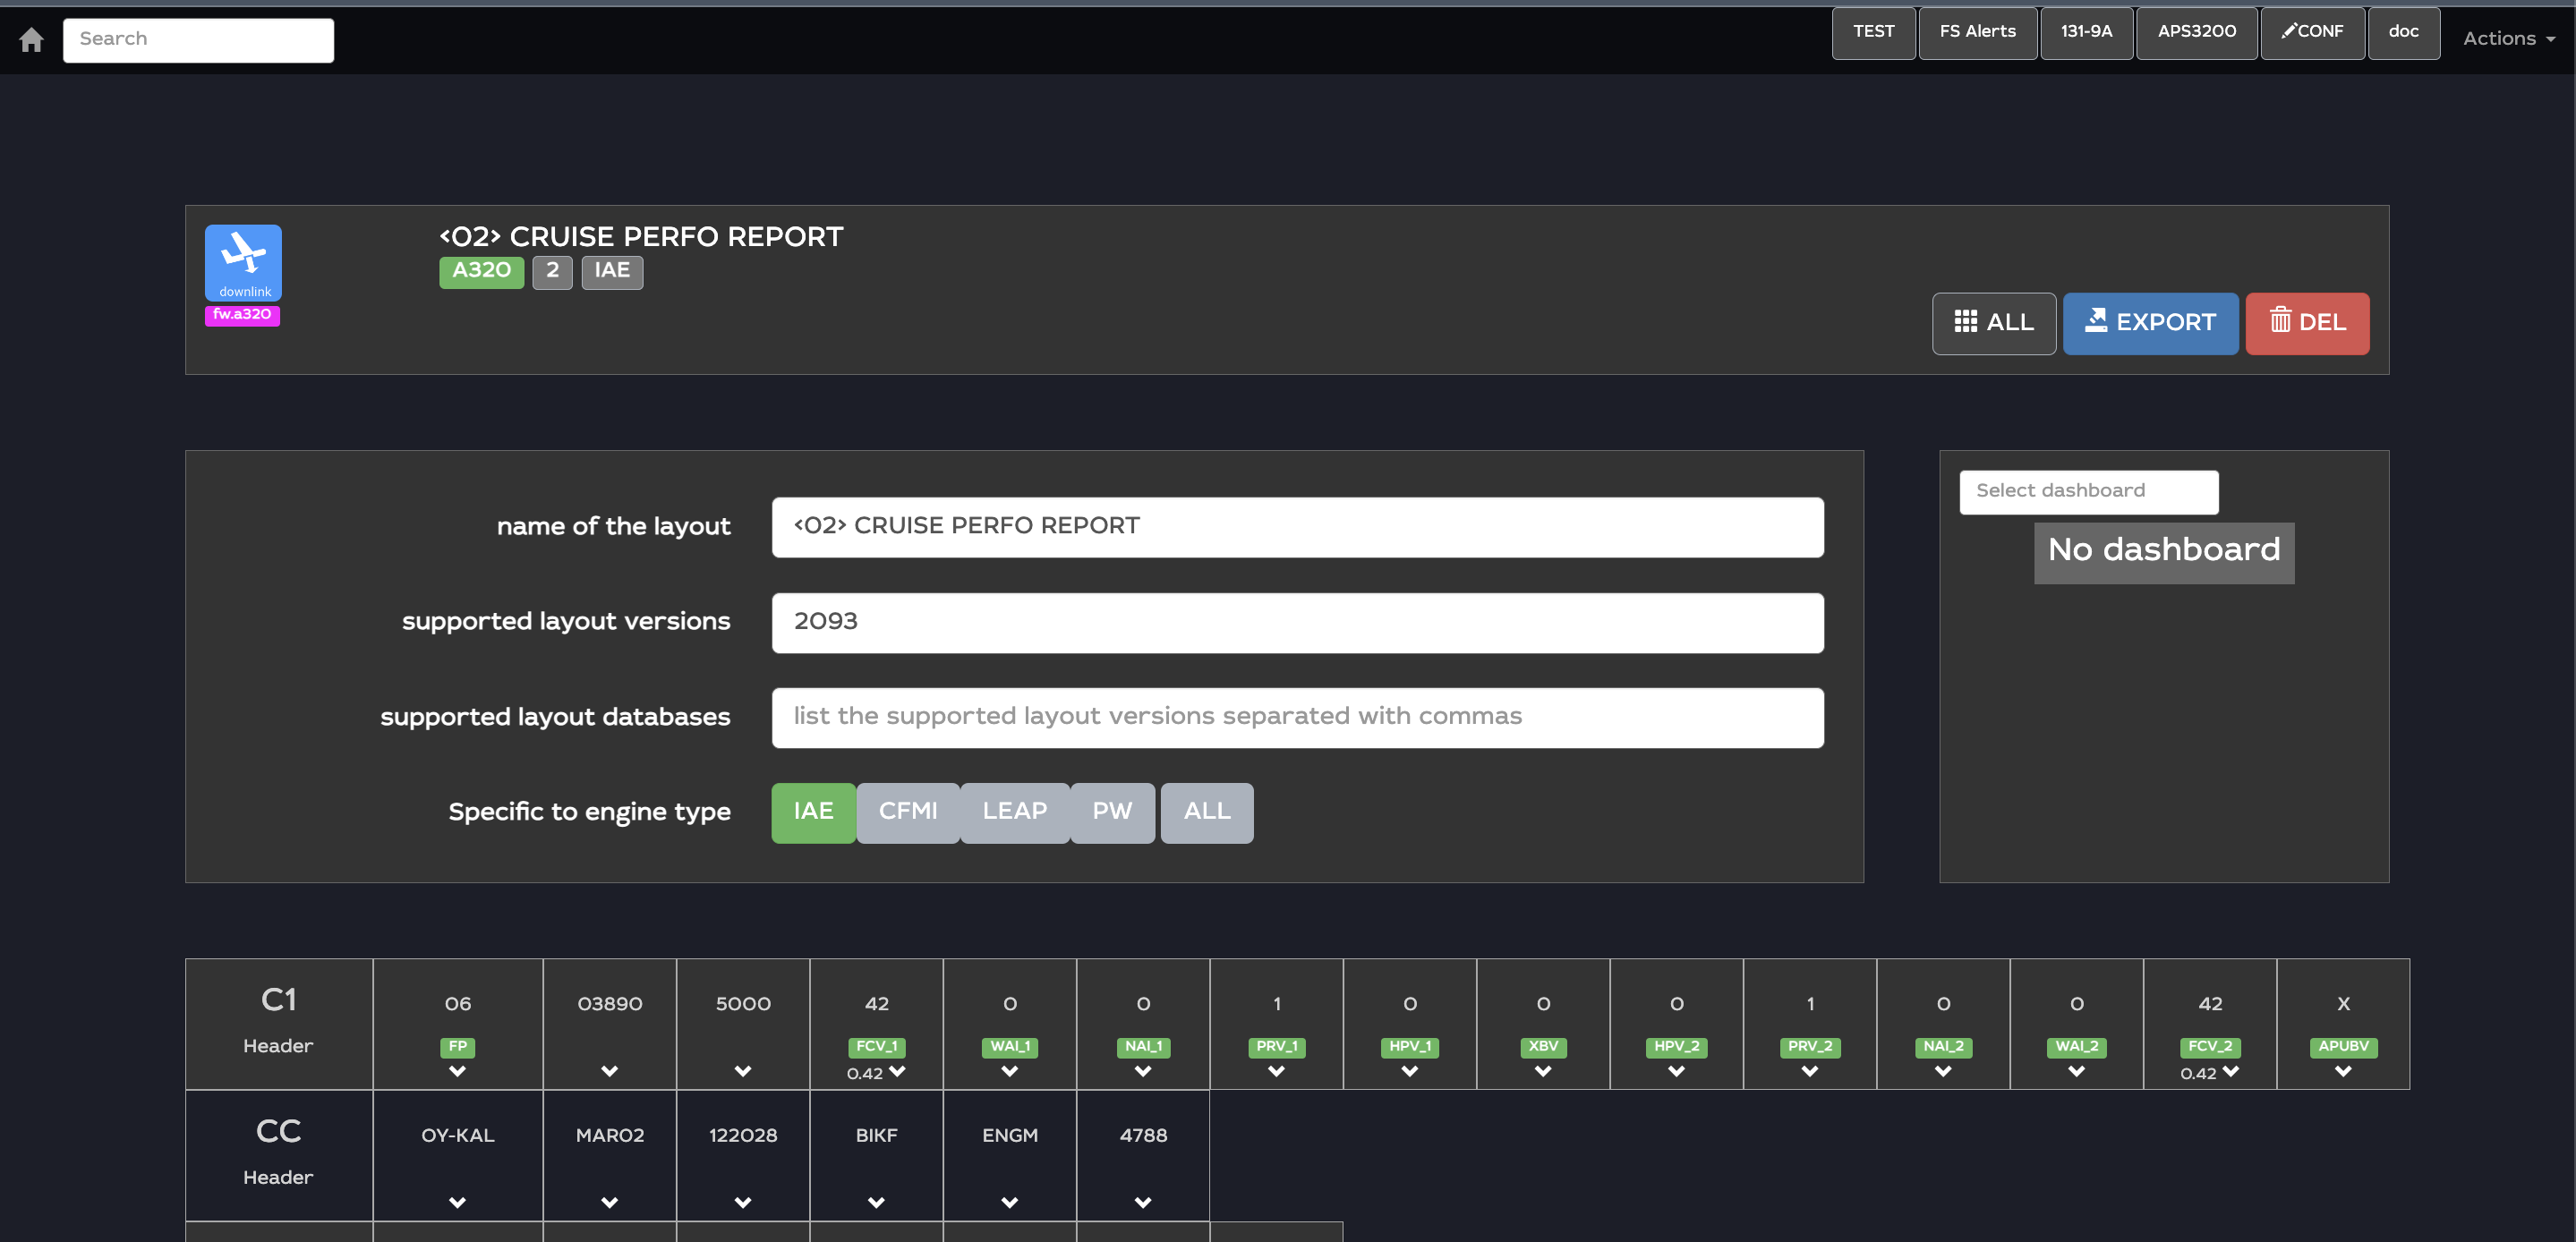The width and height of the screenshot is (2576, 1242).
Task: Expand the WAI_2 cell chevron
Action: click(x=2076, y=1071)
